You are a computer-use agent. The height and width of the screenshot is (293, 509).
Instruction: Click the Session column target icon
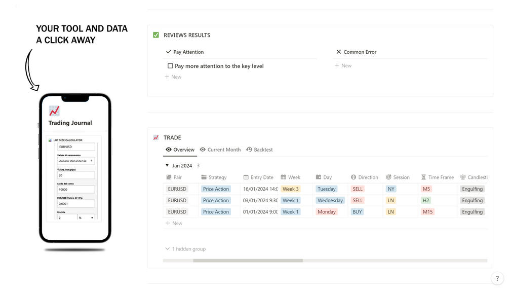pyautogui.click(x=388, y=177)
